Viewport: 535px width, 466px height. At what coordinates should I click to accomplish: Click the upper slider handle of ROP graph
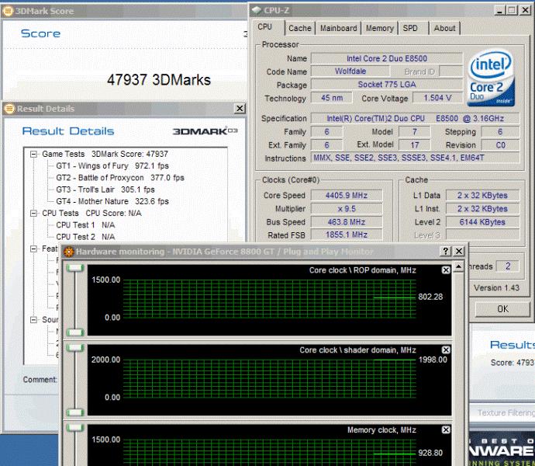point(75,268)
